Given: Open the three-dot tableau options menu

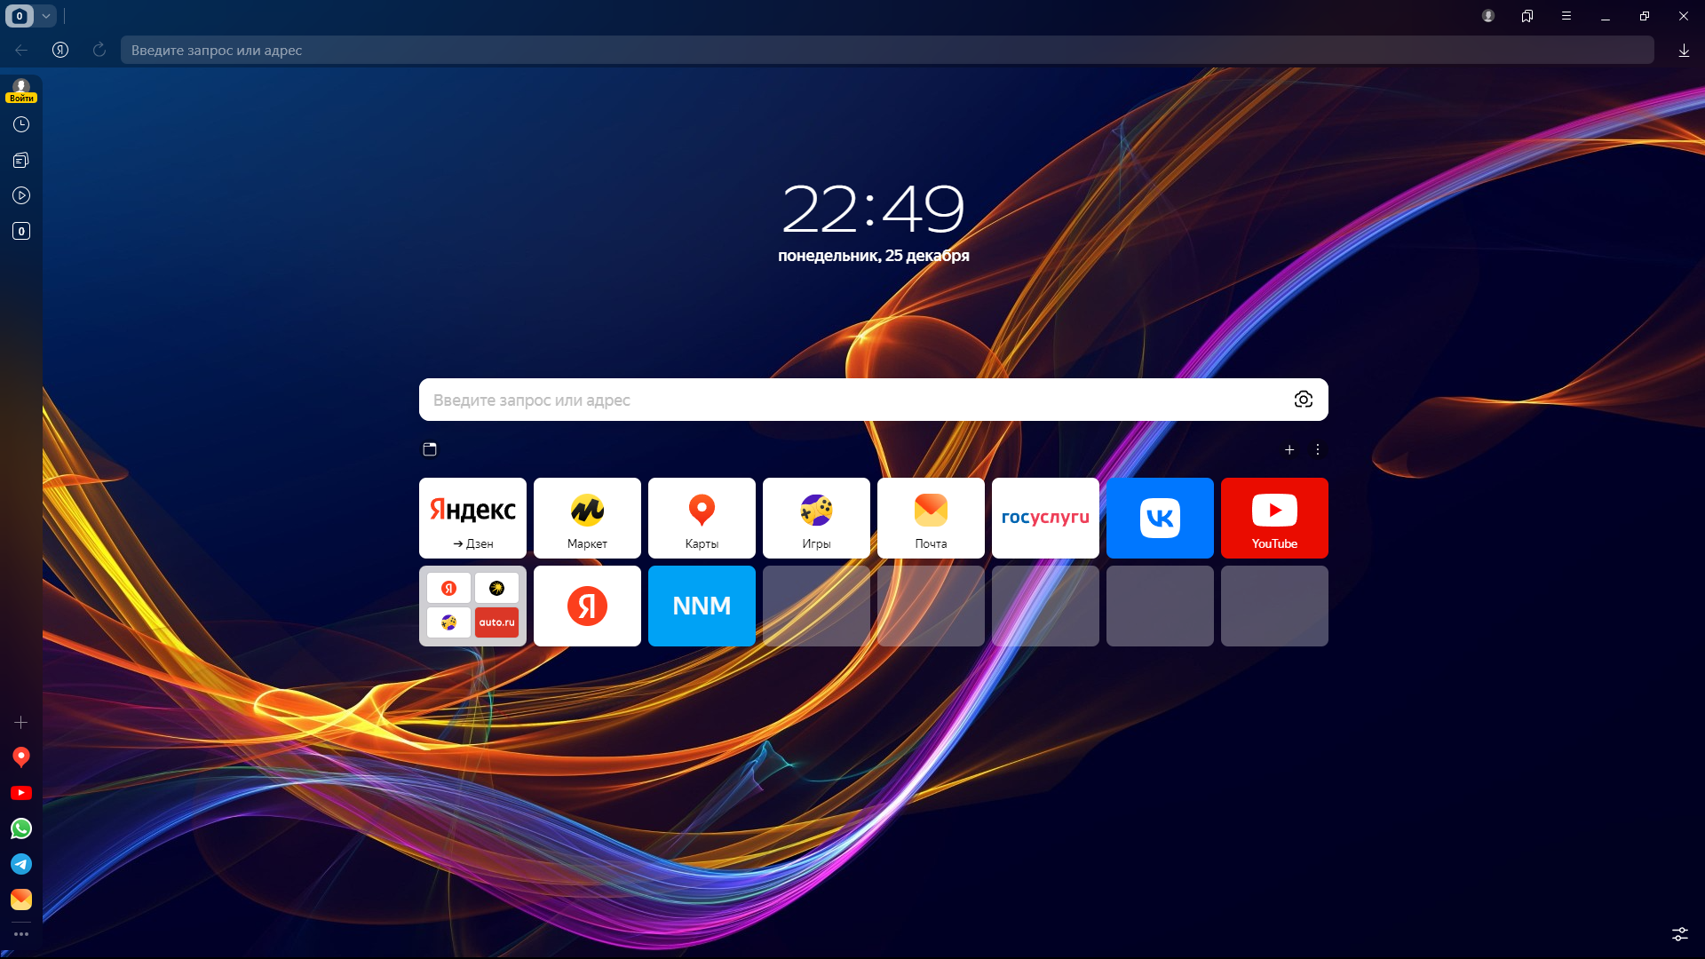Looking at the screenshot, I should coord(1318,449).
